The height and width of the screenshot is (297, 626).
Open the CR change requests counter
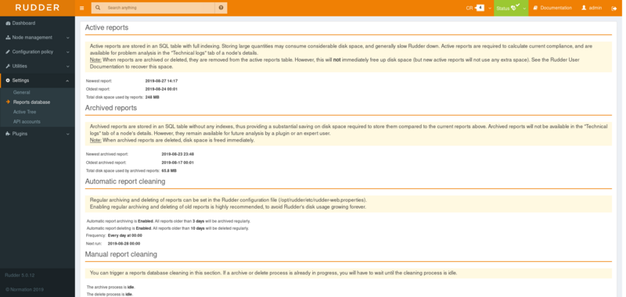click(x=475, y=8)
